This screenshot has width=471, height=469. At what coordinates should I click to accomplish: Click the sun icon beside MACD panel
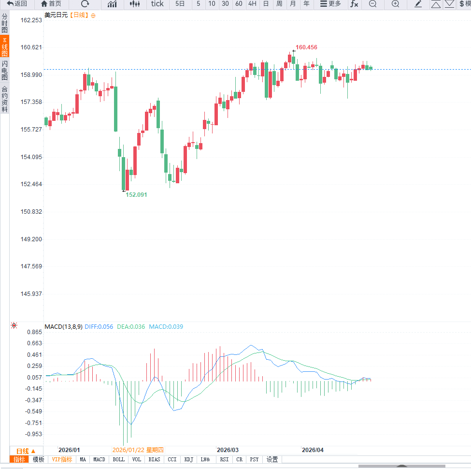(14, 325)
